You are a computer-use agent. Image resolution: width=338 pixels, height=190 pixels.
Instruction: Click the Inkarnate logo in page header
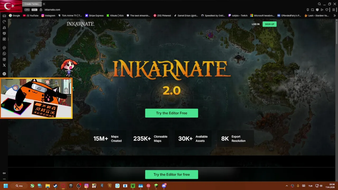[81, 24]
